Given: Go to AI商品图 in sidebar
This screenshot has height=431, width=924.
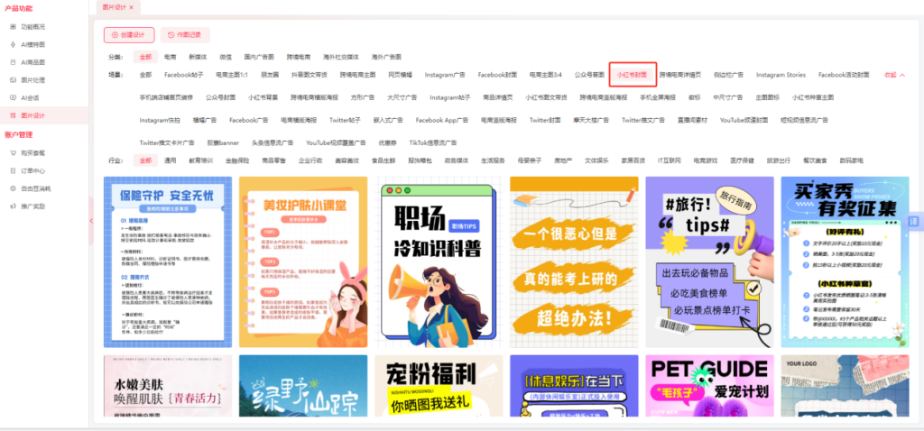Looking at the screenshot, I should coord(33,62).
